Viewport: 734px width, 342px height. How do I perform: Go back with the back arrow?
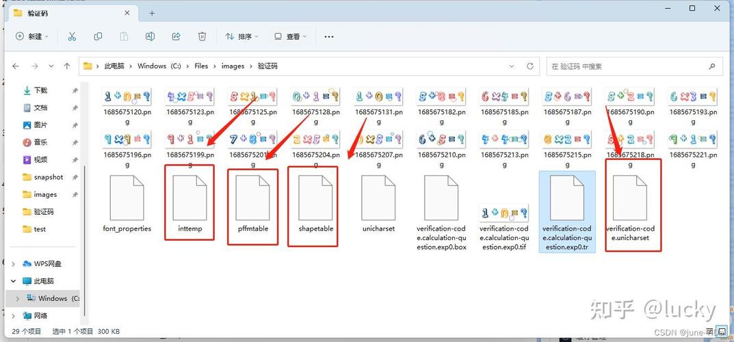point(16,66)
